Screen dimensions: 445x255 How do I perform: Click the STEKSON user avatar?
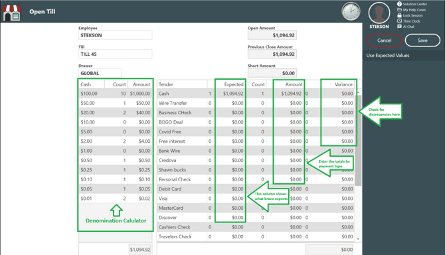tap(379, 13)
